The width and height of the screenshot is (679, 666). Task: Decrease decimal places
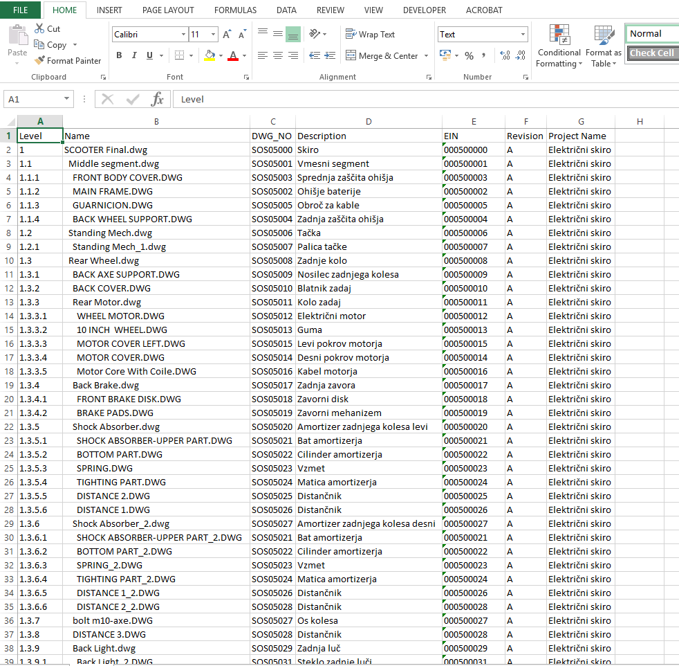tap(521, 55)
